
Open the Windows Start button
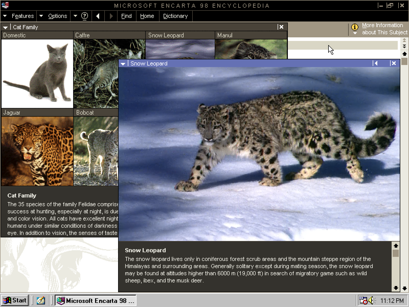[x=15, y=300]
